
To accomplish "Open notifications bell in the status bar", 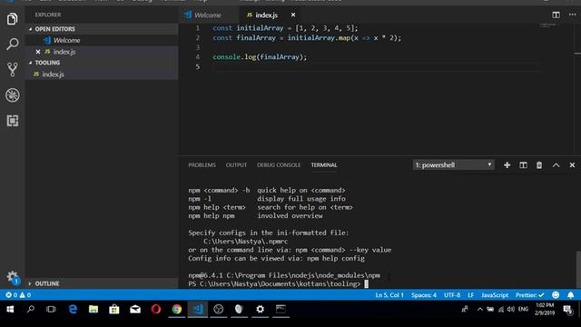I will tap(571, 295).
